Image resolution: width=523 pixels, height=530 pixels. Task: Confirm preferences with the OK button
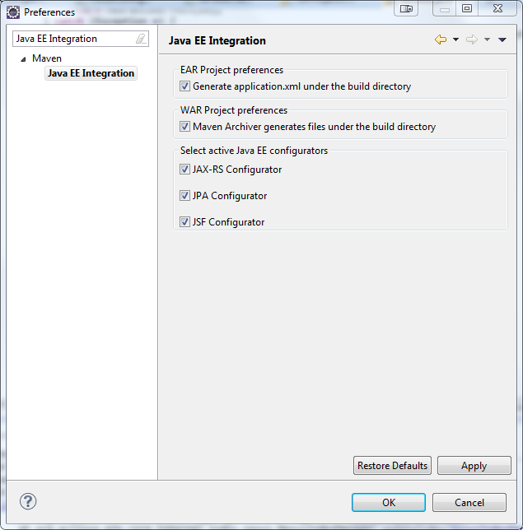tap(389, 502)
